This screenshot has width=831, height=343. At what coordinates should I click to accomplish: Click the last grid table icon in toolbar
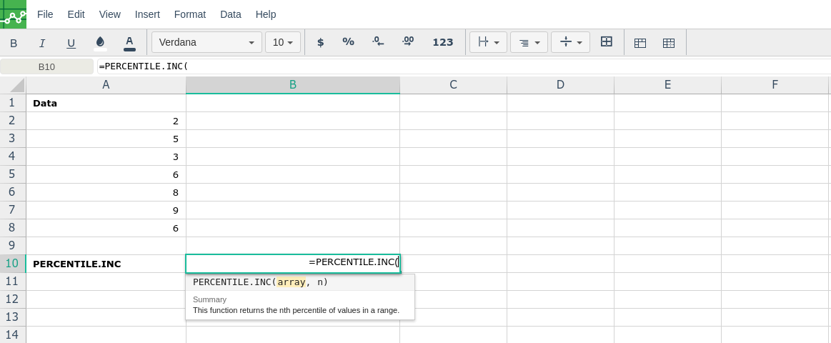[669, 43]
